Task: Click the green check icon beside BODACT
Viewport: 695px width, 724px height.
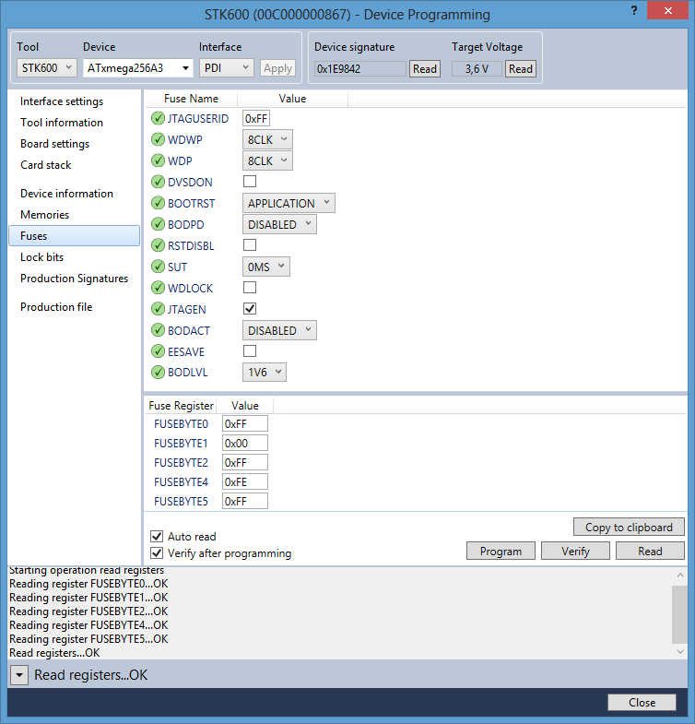Action: click(x=158, y=330)
